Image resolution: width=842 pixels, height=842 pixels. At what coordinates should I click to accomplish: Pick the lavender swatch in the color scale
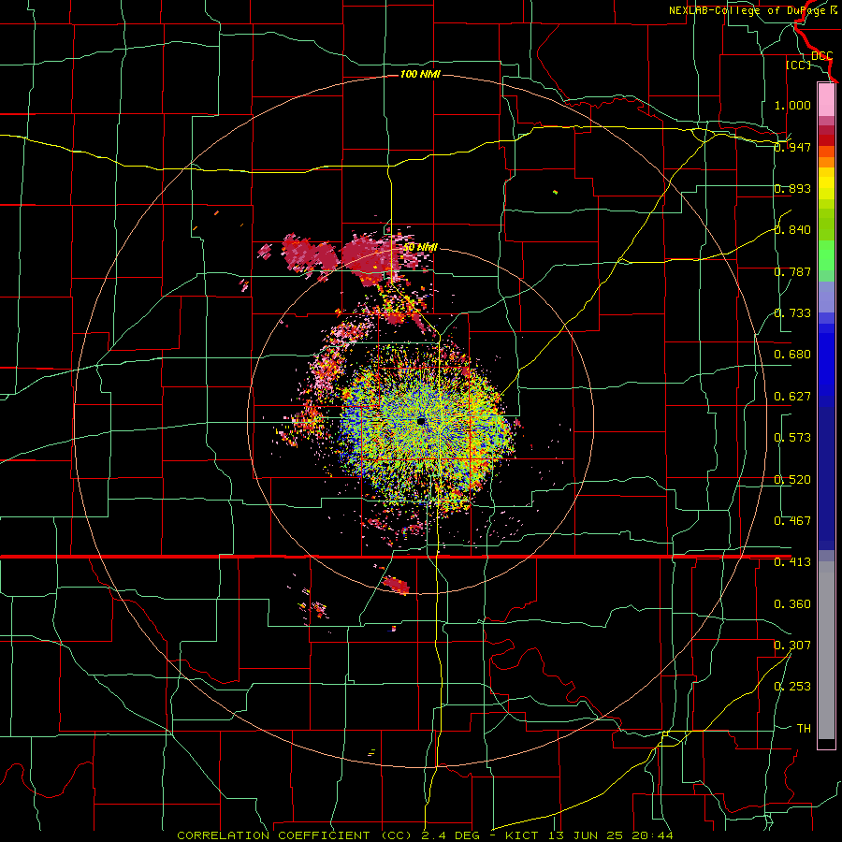[x=826, y=297]
